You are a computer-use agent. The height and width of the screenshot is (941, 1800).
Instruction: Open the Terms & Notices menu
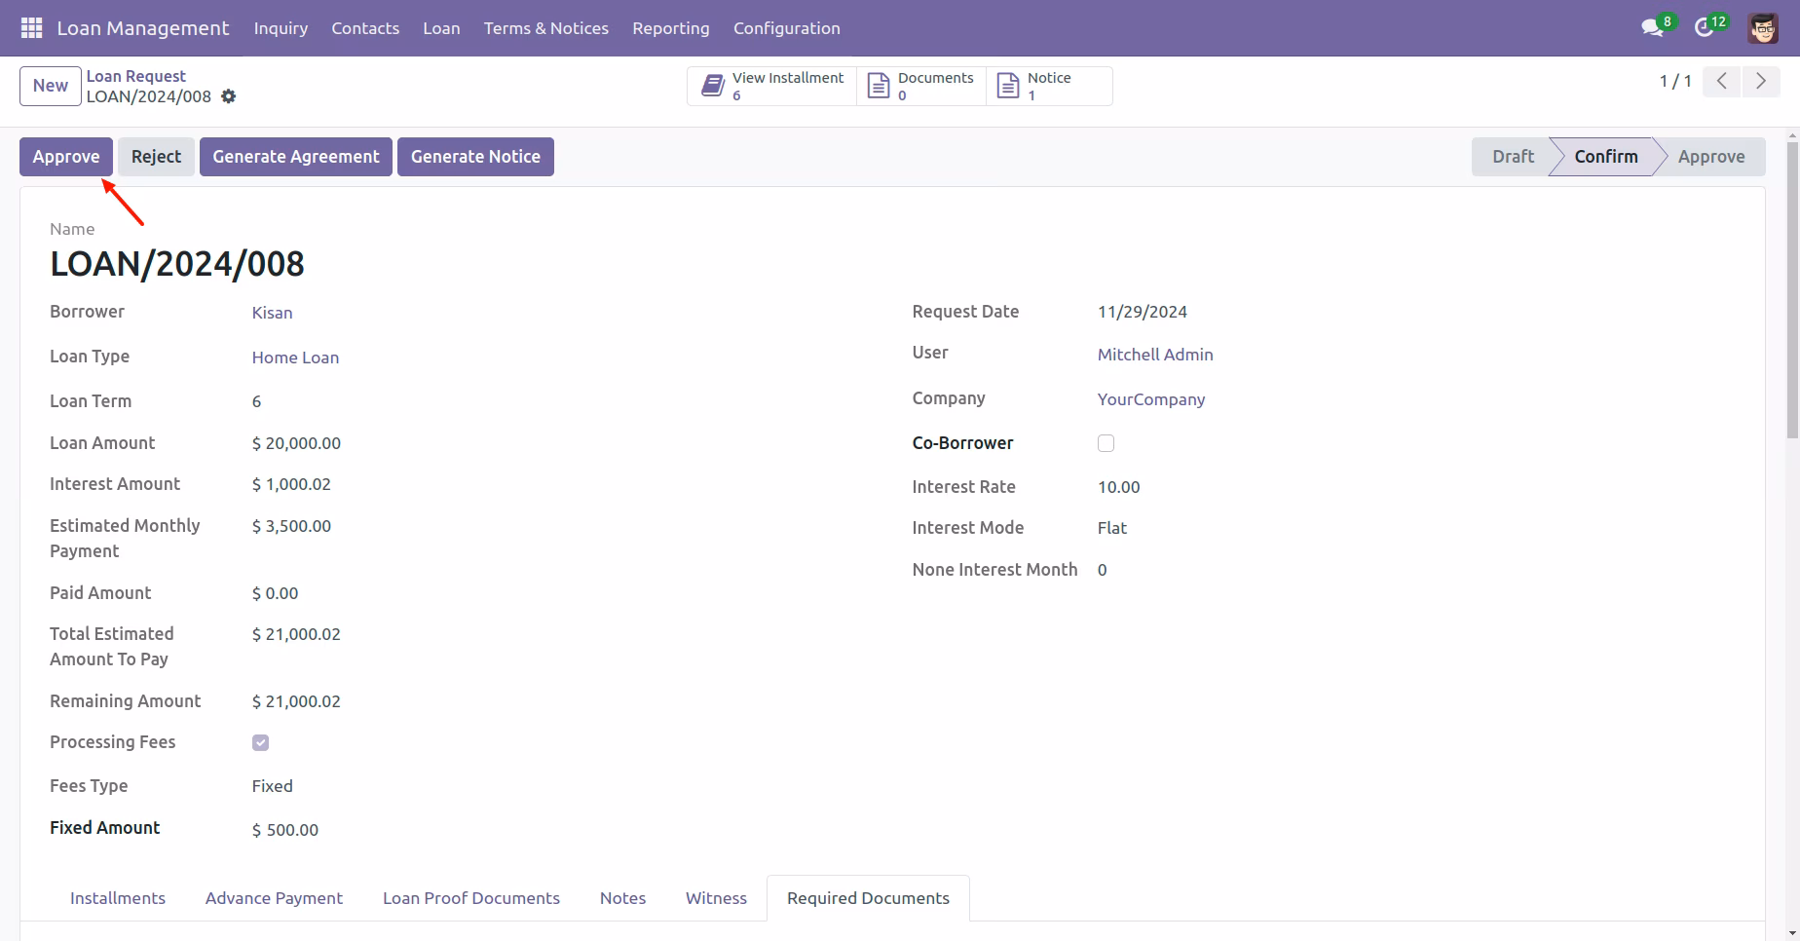click(546, 28)
